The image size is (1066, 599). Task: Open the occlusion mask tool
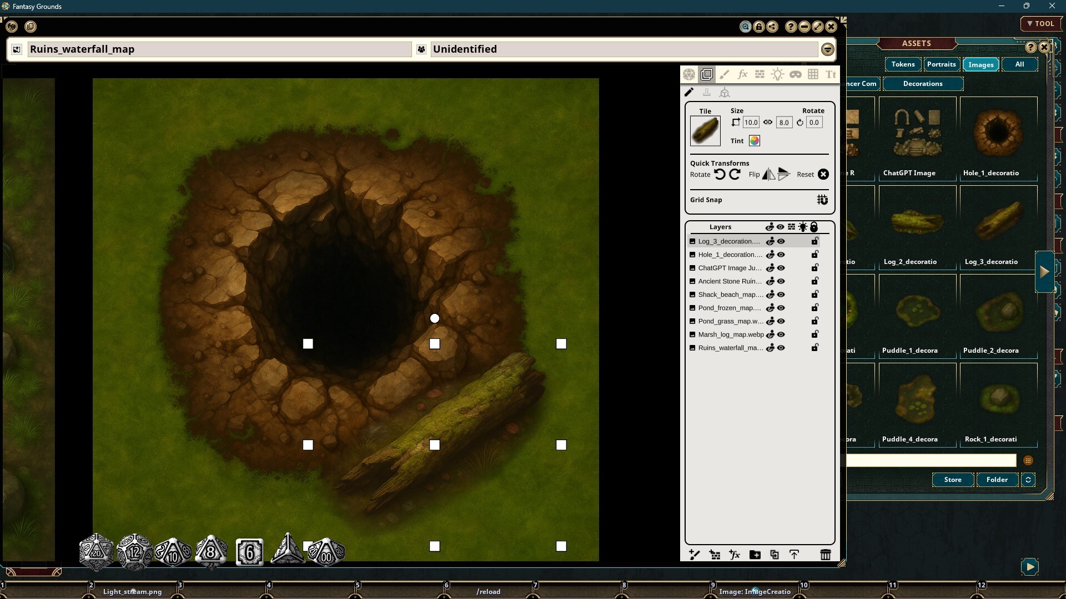pyautogui.click(x=796, y=74)
